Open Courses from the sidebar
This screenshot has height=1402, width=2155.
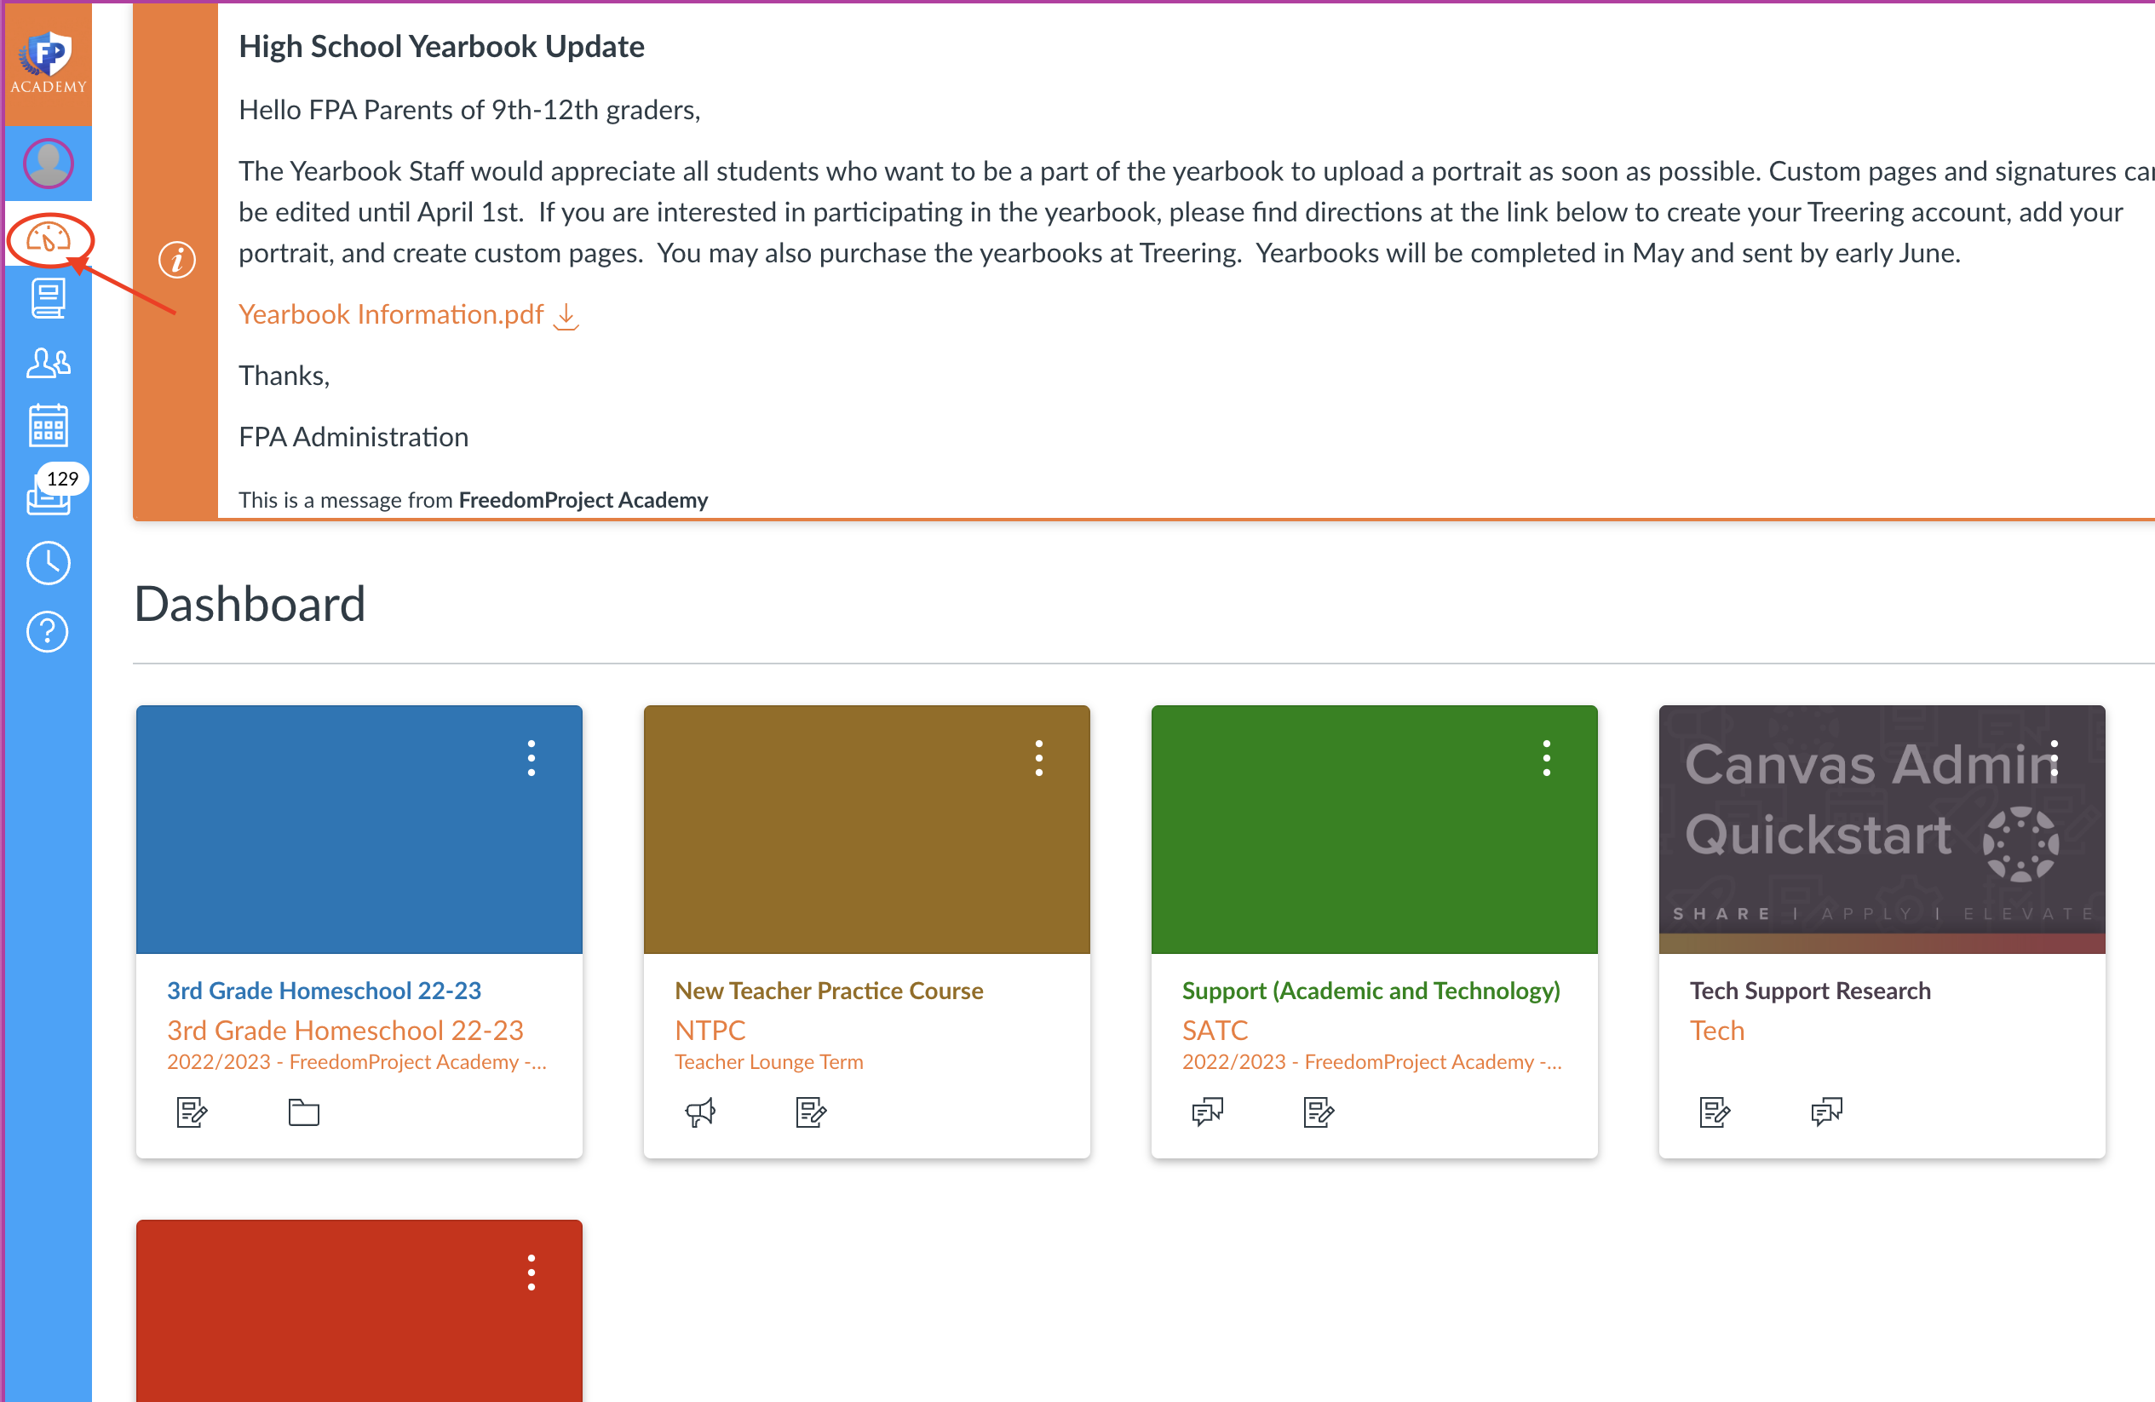tap(48, 299)
